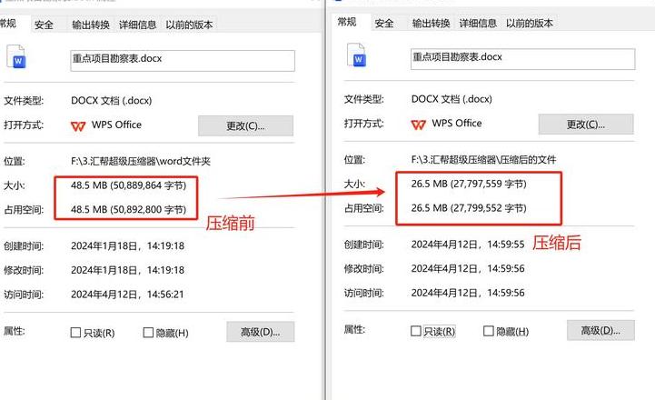The image size is (655, 400).
Task: Open 详细信息 tab in left window
Action: tap(138, 25)
